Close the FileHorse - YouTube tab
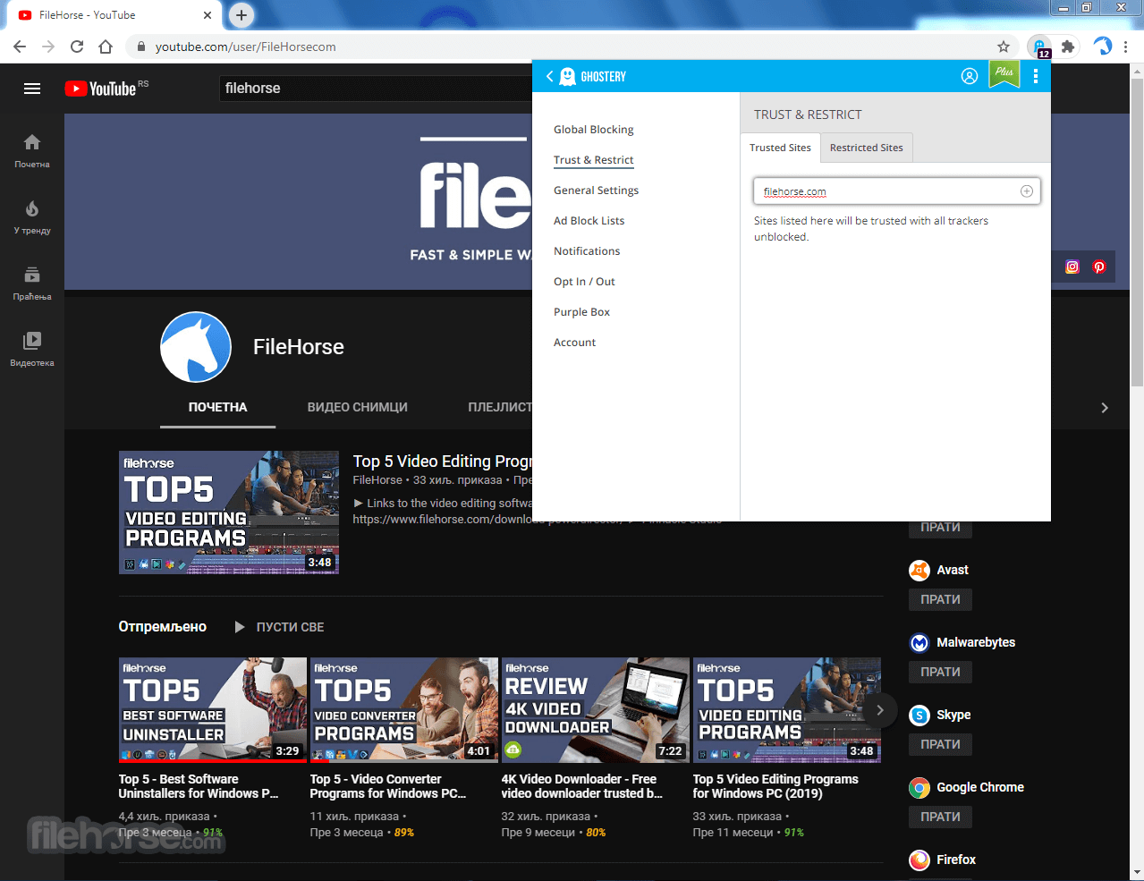The width and height of the screenshot is (1144, 881). coord(208,15)
